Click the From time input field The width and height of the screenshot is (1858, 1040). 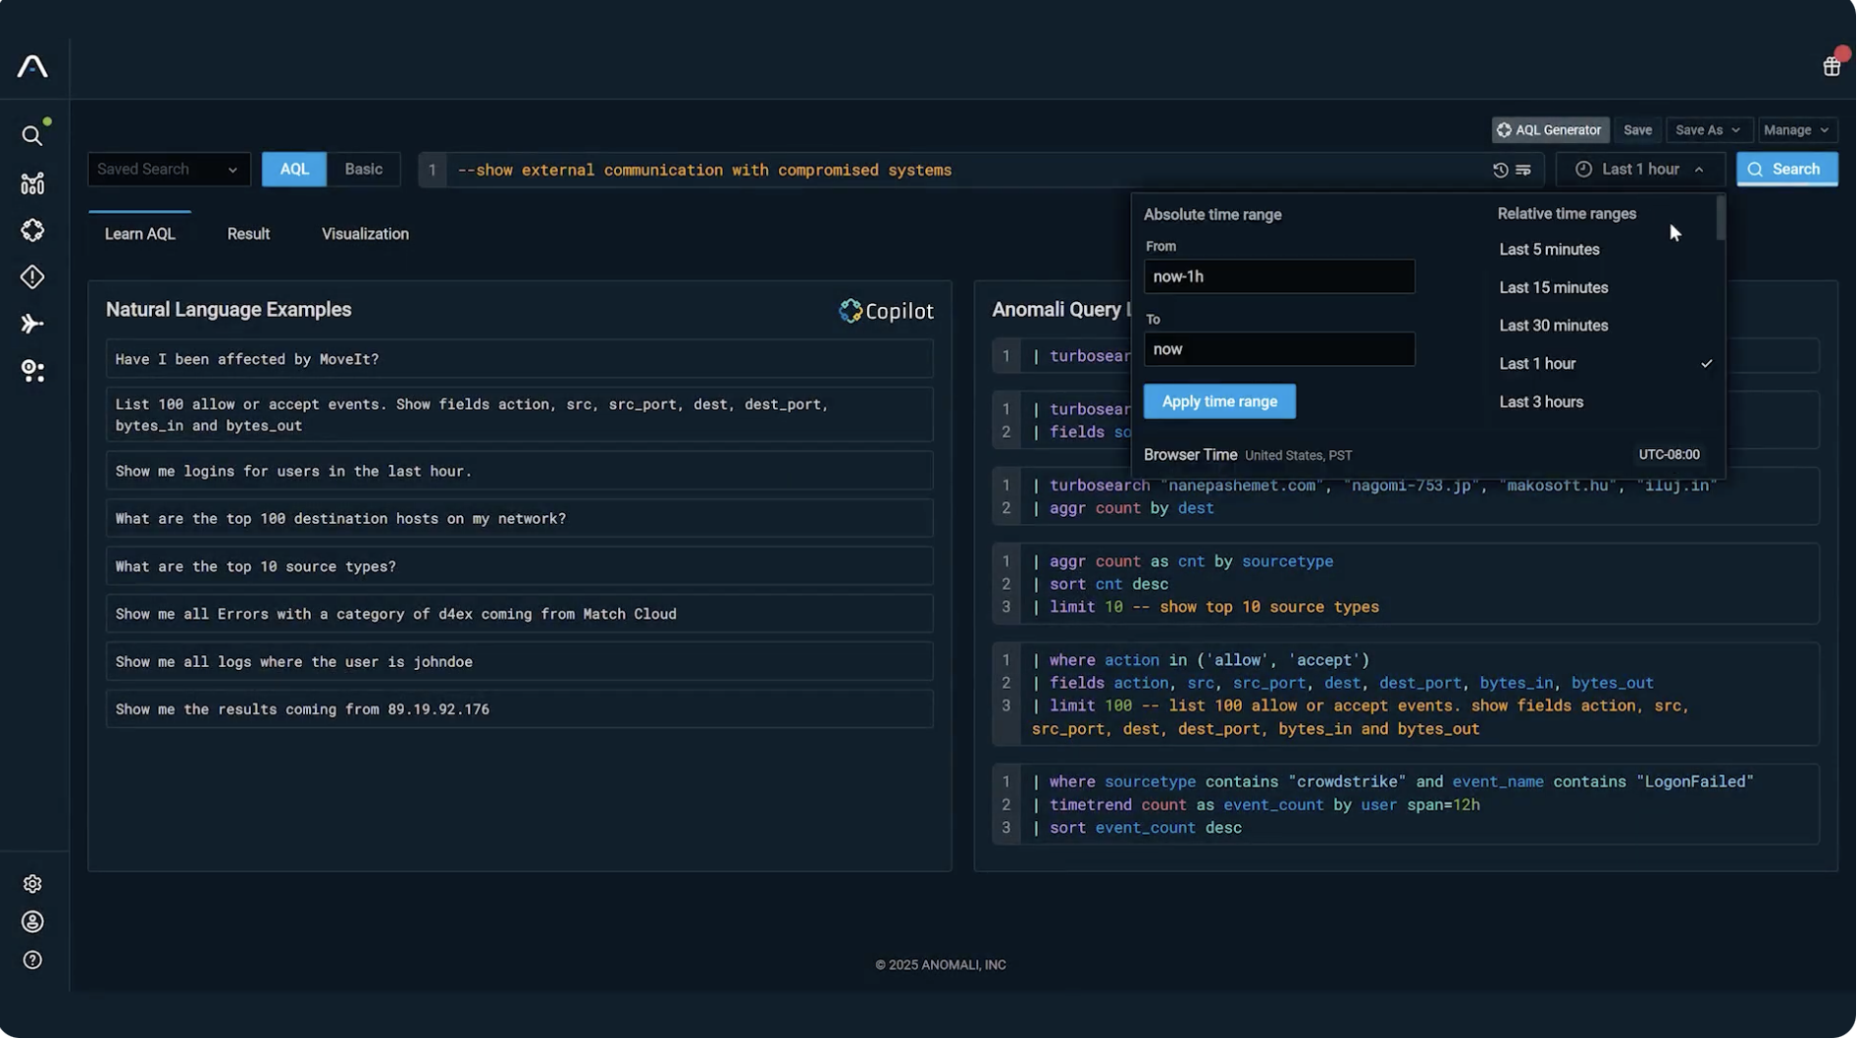point(1278,276)
